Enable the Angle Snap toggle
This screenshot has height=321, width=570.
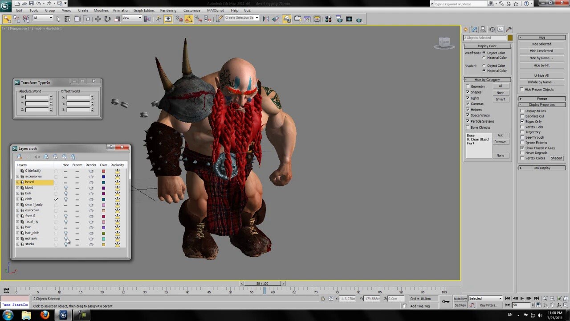(x=188, y=18)
